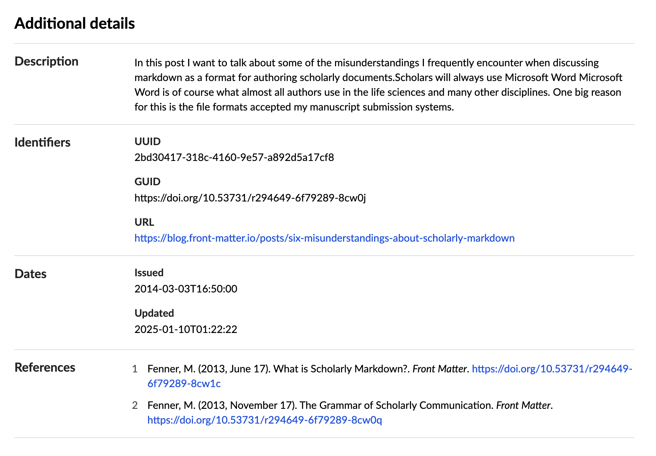This screenshot has height=456, width=656.
Task: Click the Additional details heading
Action: 75,24
